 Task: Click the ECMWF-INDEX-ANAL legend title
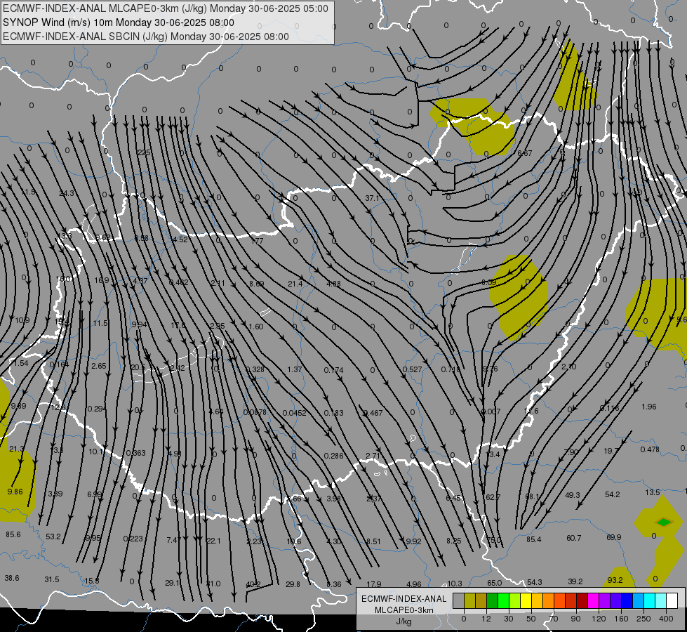pos(403,599)
